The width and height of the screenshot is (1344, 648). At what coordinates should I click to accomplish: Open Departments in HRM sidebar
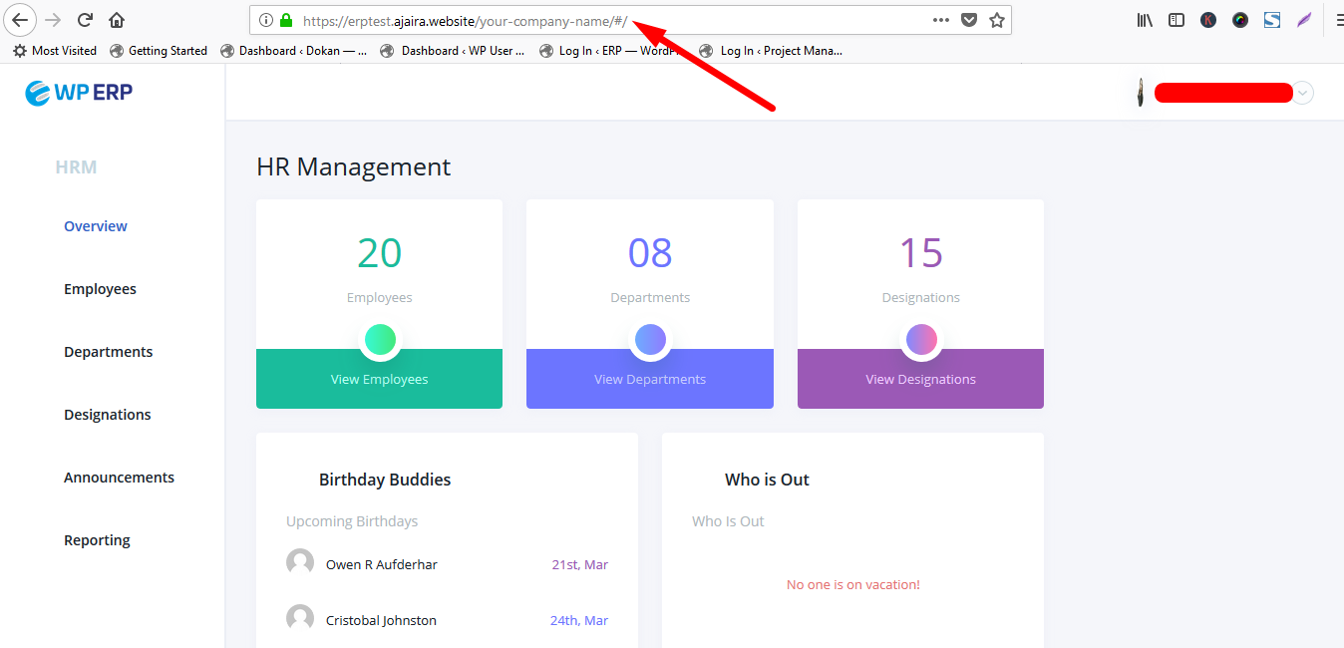point(109,352)
